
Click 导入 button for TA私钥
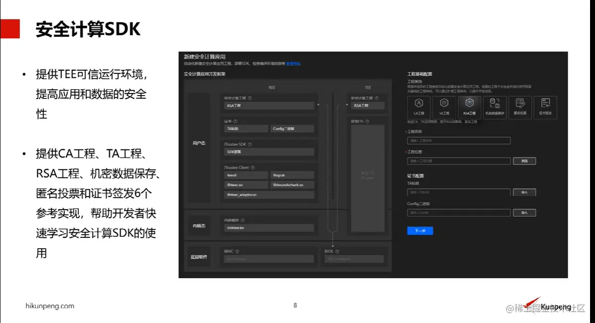[x=524, y=192]
